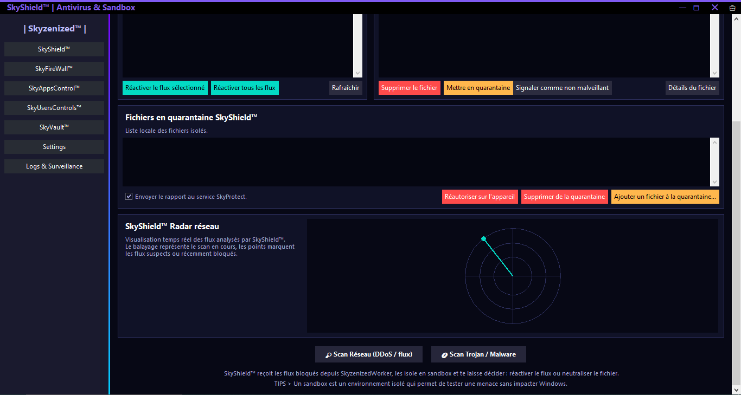Viewport: 741px width, 395px height.
Task: Start the Scan Trojan / Malware
Action: coord(478,354)
